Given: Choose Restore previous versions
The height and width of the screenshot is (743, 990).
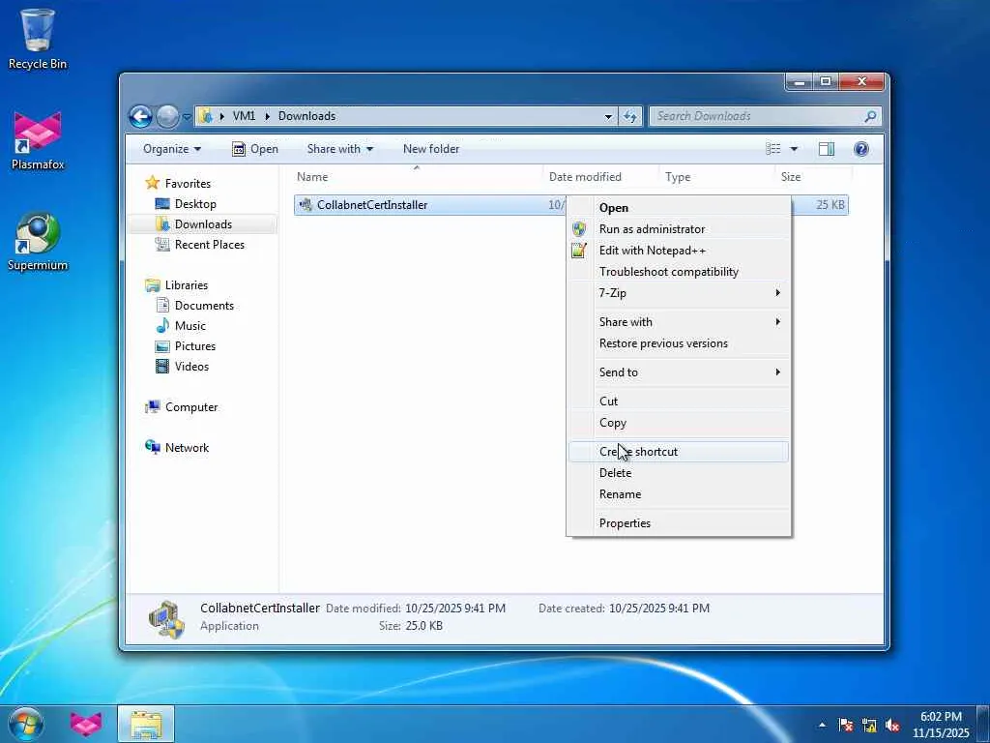Looking at the screenshot, I should pos(679,343).
